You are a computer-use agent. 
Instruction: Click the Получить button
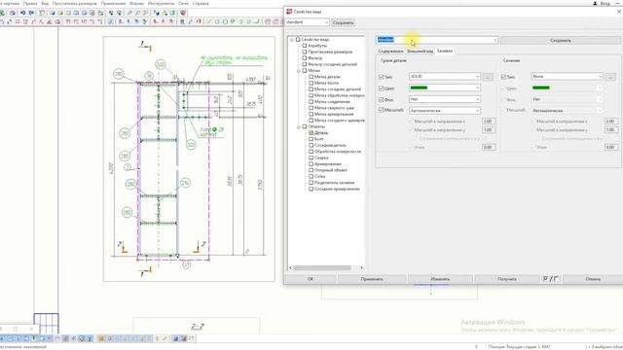tap(507, 279)
